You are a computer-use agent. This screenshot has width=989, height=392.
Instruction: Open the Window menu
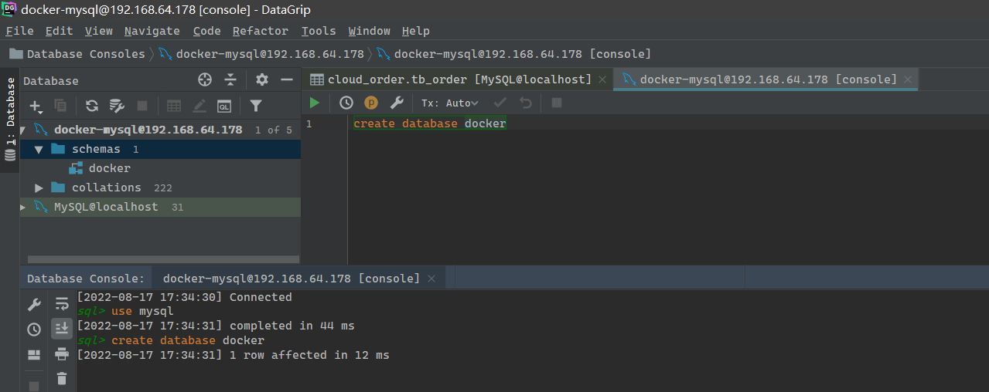tap(369, 31)
